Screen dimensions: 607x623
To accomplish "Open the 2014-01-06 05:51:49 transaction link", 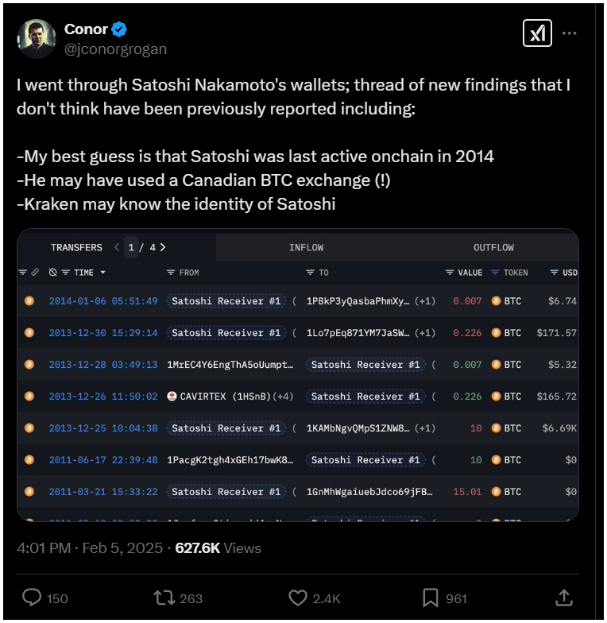I will coord(103,300).
